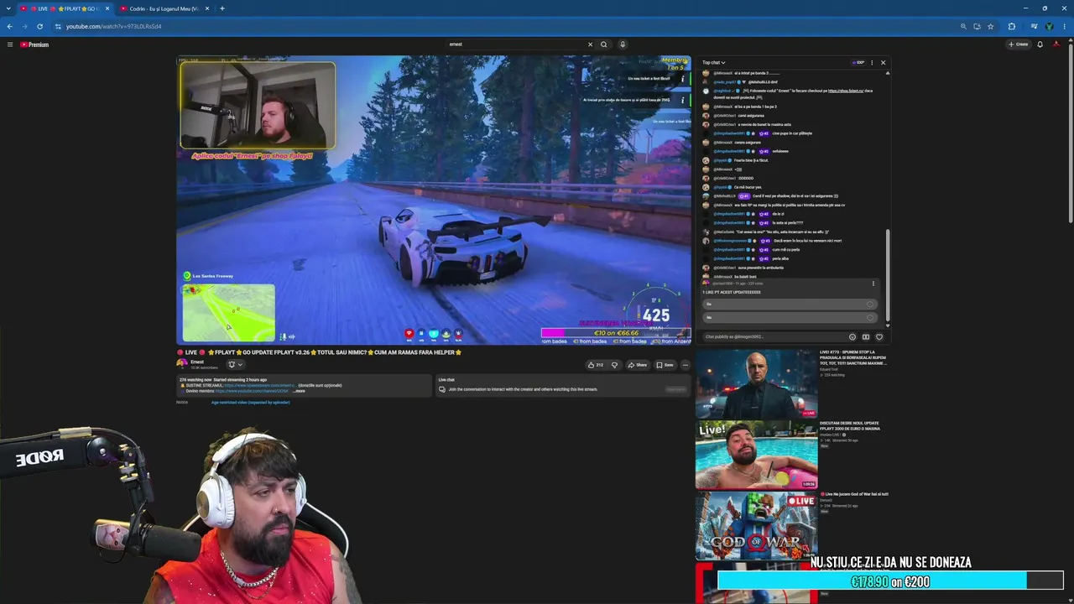Screen dimensions: 1074x604
Task: Open the poll more options menu
Action: pos(873,284)
